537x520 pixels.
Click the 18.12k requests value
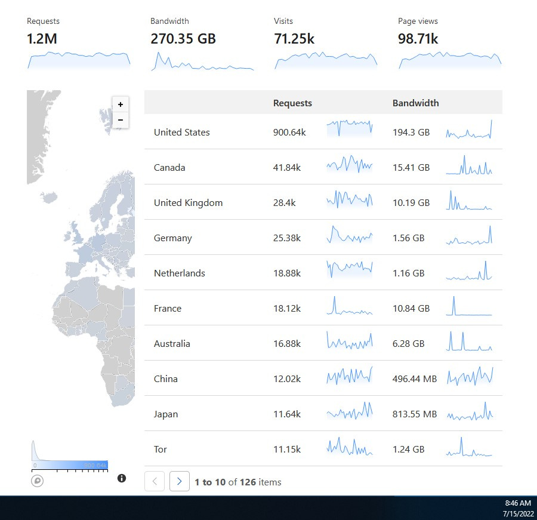click(x=287, y=309)
